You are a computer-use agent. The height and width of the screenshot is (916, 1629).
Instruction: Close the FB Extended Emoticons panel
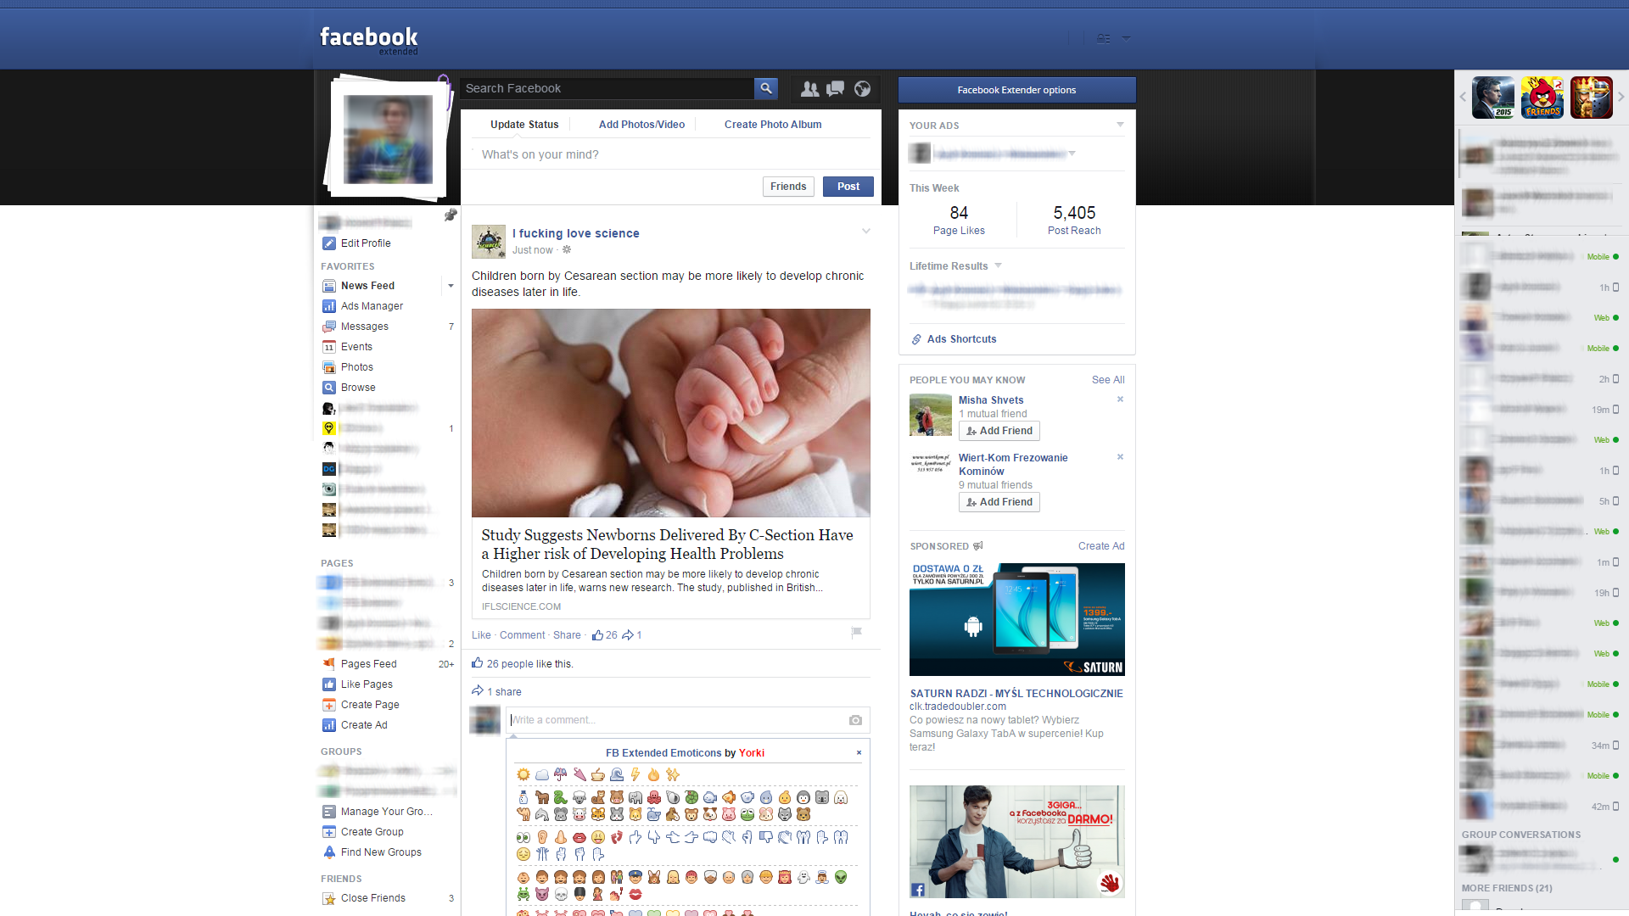(859, 752)
